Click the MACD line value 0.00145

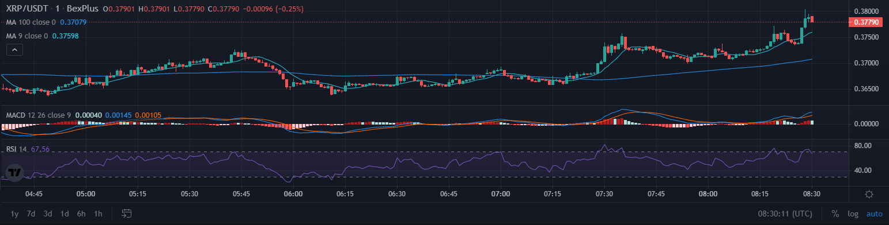(118, 115)
